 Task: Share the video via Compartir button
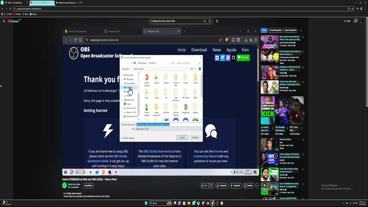tap(221, 185)
